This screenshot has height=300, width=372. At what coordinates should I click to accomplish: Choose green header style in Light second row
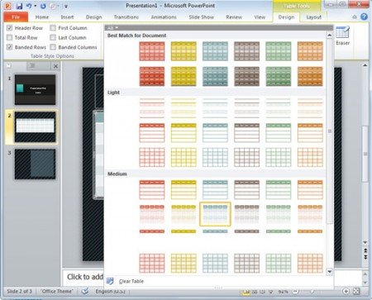coord(279,133)
